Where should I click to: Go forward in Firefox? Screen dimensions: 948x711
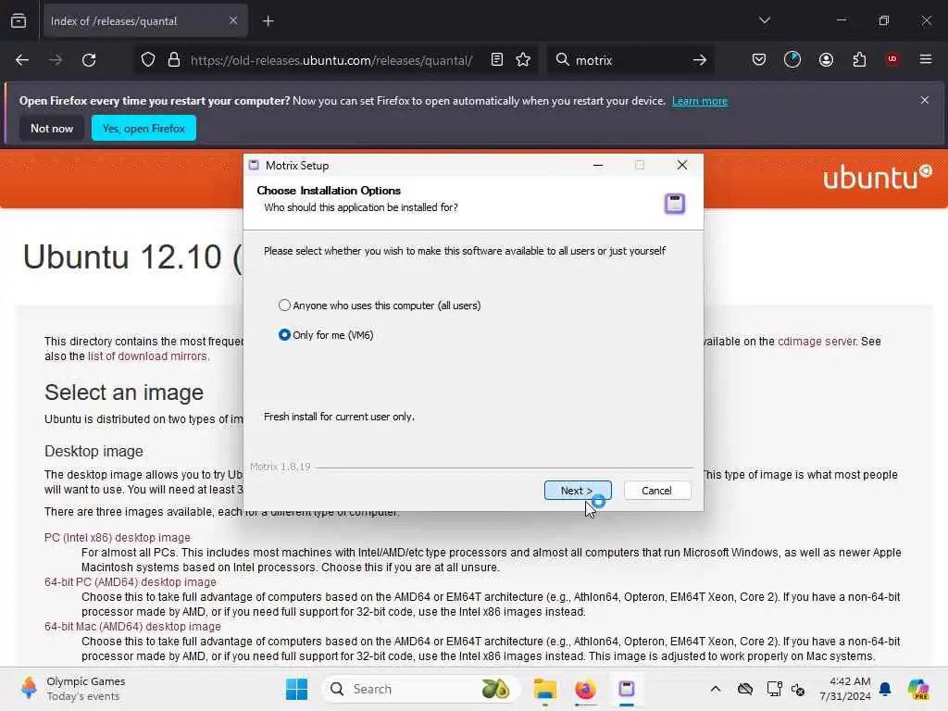pos(55,60)
